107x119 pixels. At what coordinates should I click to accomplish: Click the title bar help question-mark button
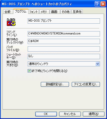97,4
